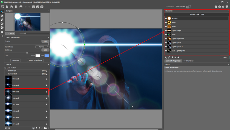
Task: Toggle visibility of the Rays element
Action: (x=166, y=26)
